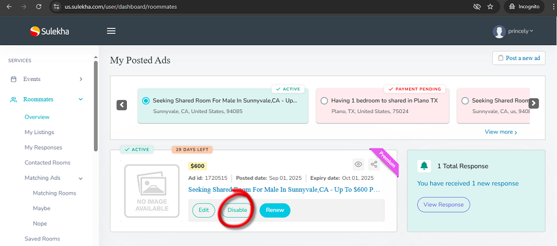This screenshot has width=557, height=246.
Task: Select the third partially visible ad radio button
Action: click(x=465, y=101)
